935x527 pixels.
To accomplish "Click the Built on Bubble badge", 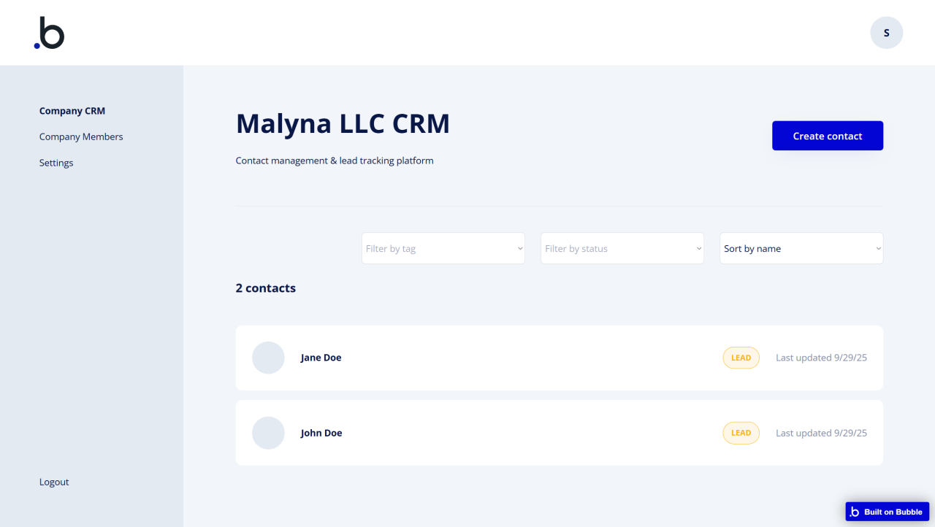I will pos(887,512).
